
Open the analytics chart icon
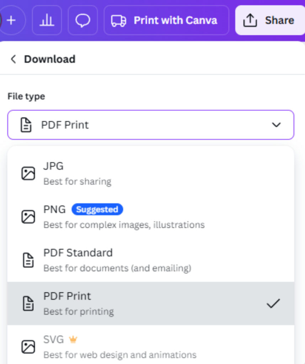[47, 20]
